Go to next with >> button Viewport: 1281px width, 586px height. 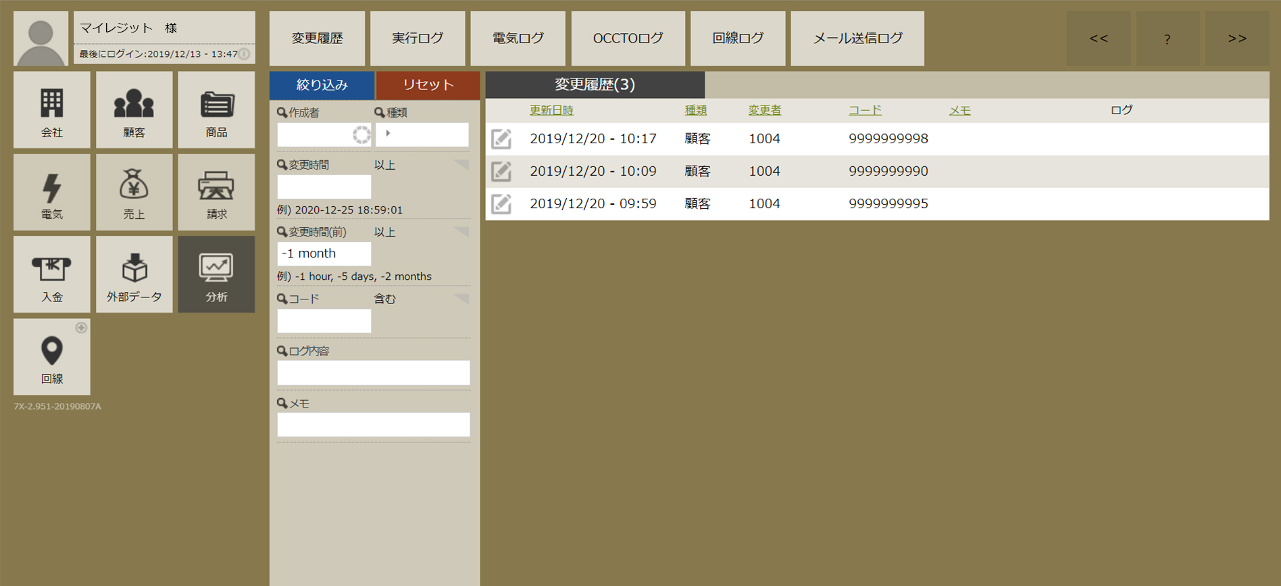click(x=1237, y=39)
